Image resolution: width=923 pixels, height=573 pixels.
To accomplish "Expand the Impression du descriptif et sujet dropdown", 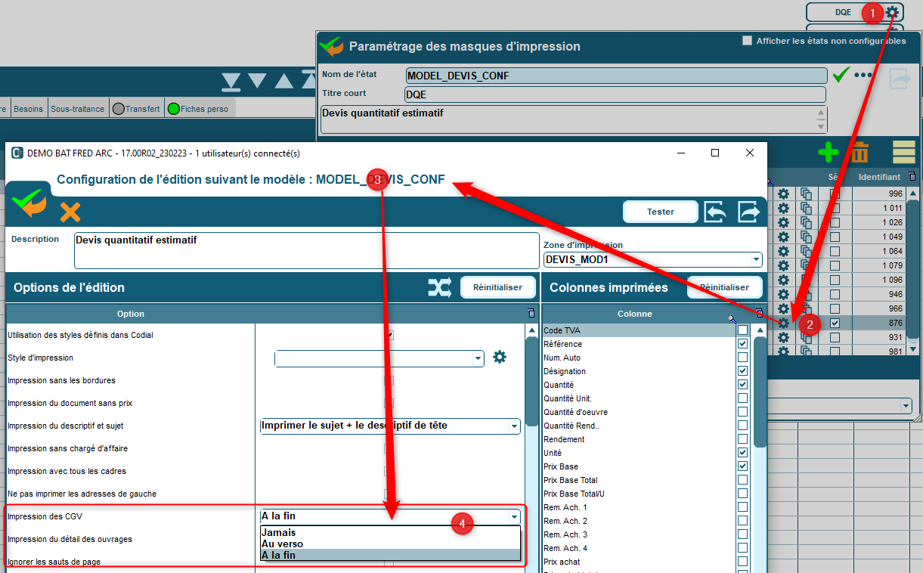I will tap(513, 426).
